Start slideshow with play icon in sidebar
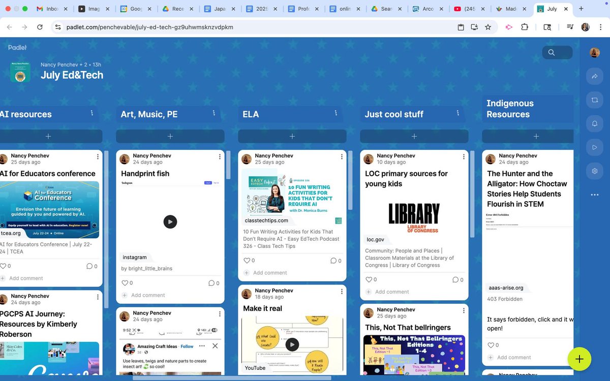This screenshot has height=381, width=610. click(x=594, y=147)
